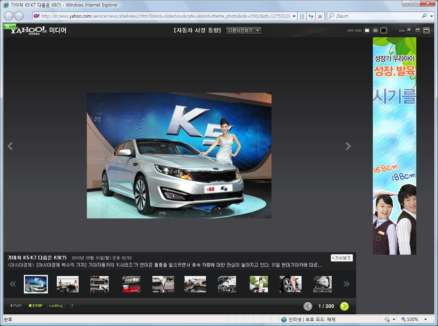Viewport: 438px width, 326px height.
Task: Select the Audi A5 Cabriolet thumbnail
Action: tap(68, 284)
